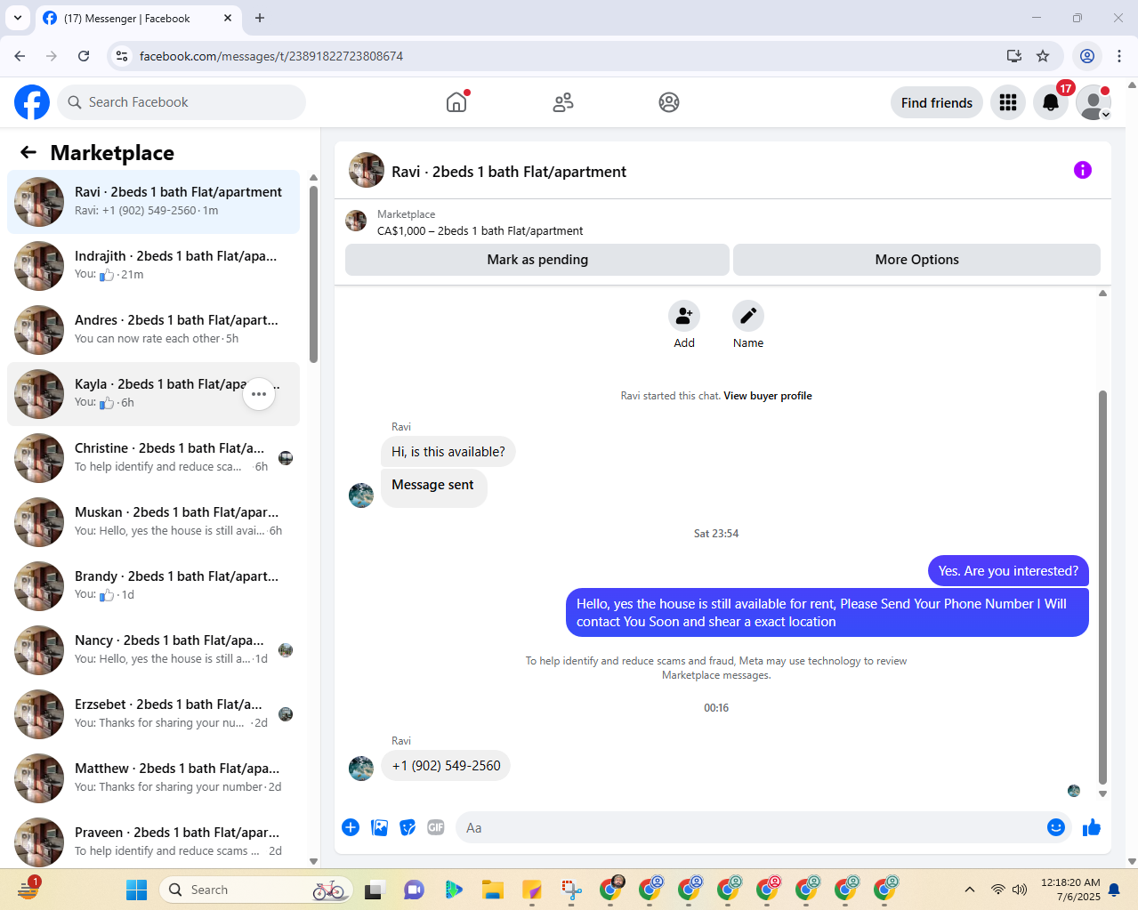Open Erzsebet conversation in the list
The width and height of the screenshot is (1138, 910).
click(x=153, y=714)
